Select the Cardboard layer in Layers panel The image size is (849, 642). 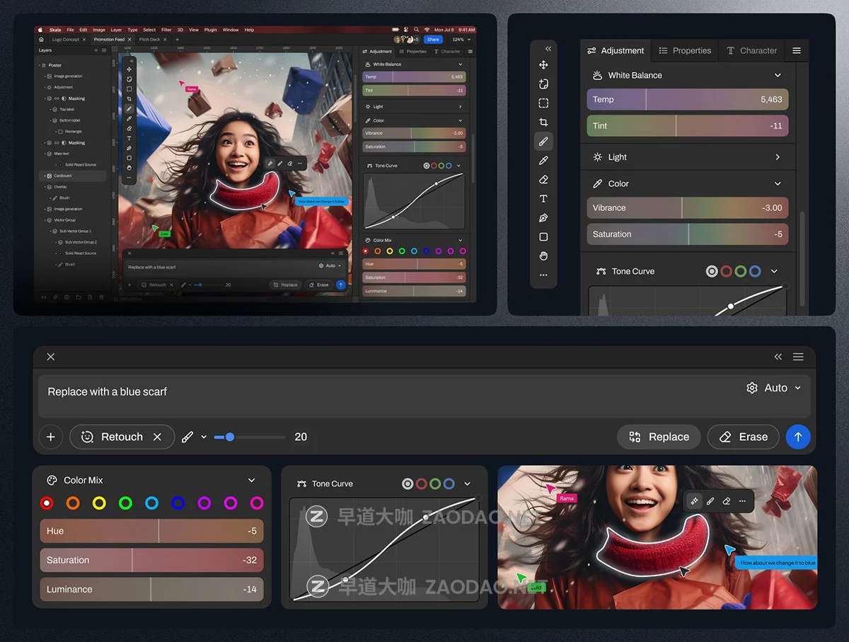tap(63, 176)
